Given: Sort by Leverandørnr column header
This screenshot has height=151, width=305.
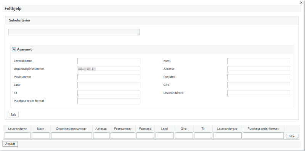Looking at the screenshot, I should pyautogui.click(x=18, y=129).
